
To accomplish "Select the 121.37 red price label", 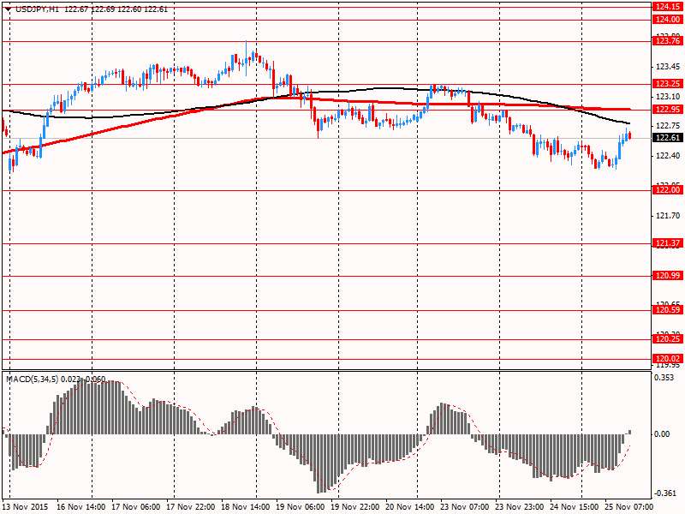I will tap(667, 243).
